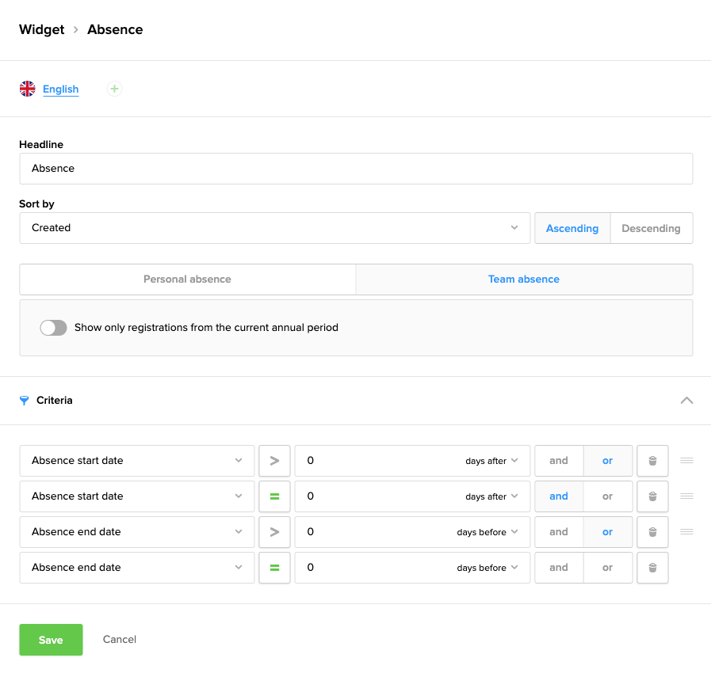711x673 pixels.
Task: Delete the first criteria row with trash icon
Action: tap(652, 461)
